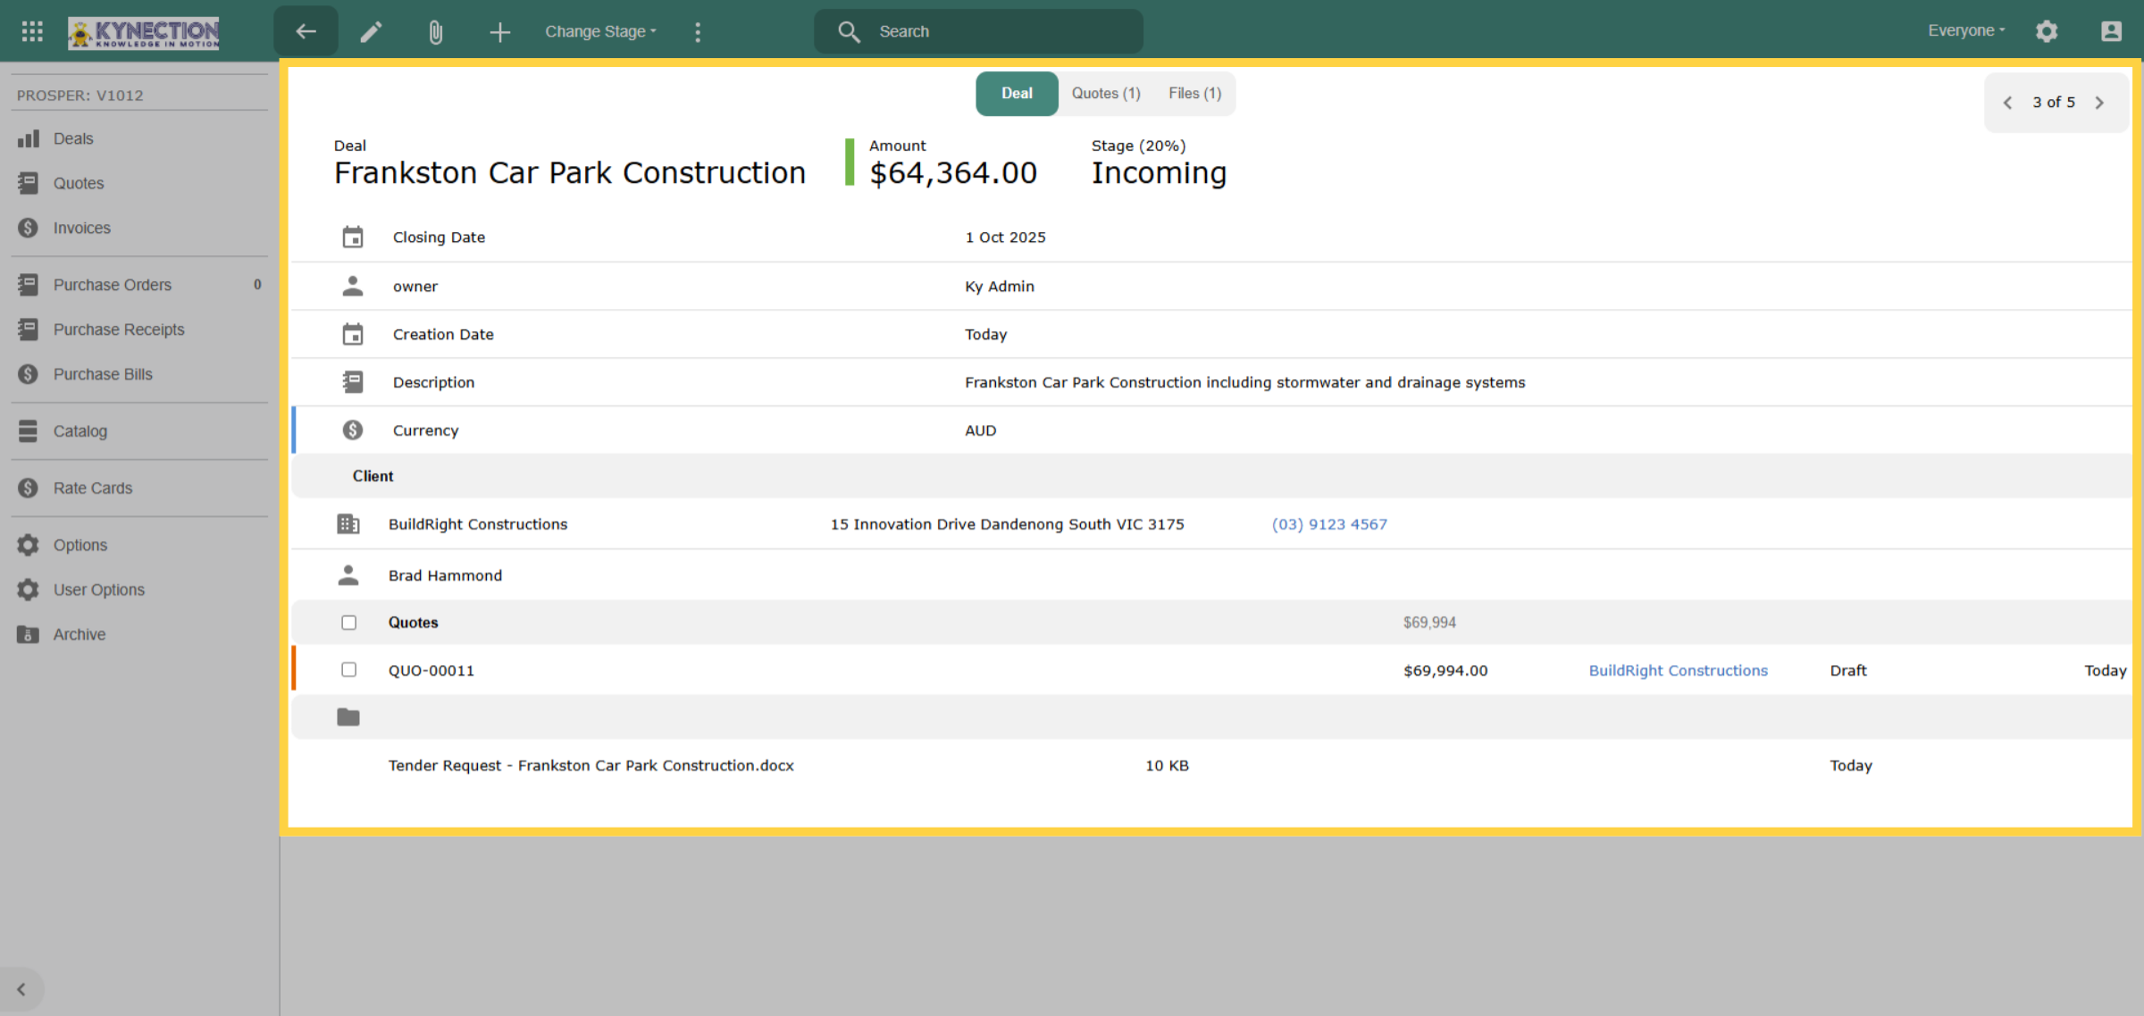
Task: Click into the Search field
Action: click(978, 32)
